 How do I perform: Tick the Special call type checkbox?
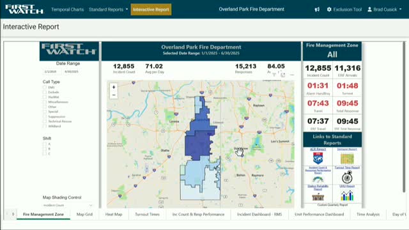pyautogui.click(x=45, y=112)
